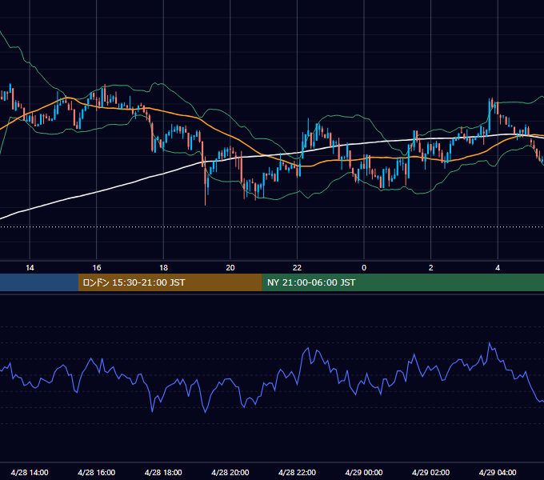The height and width of the screenshot is (480, 544).
Task: Click time axis label 22
Action: 297,268
